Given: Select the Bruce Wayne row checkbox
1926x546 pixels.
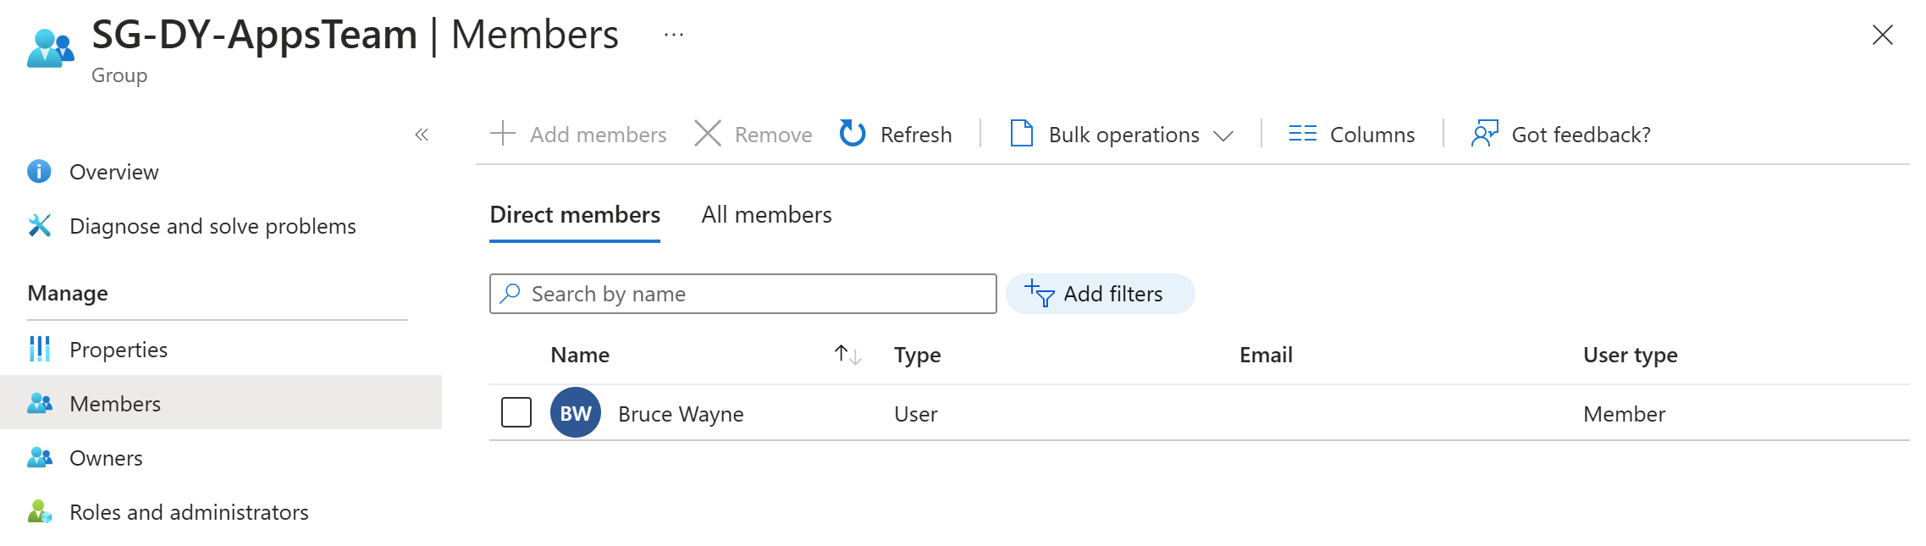Looking at the screenshot, I should click(516, 413).
